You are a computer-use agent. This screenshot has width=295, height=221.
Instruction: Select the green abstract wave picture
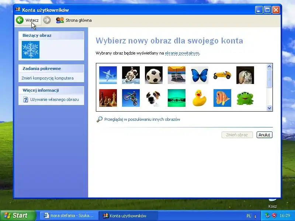177,98
